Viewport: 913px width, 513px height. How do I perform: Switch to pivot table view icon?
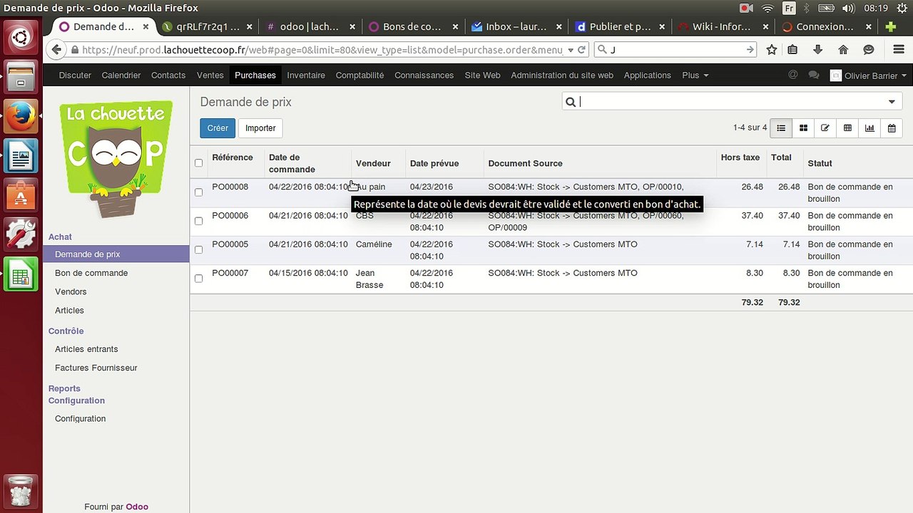tap(847, 128)
